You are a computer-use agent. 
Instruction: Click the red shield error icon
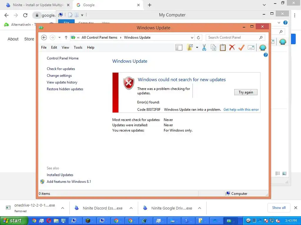tap(129, 83)
